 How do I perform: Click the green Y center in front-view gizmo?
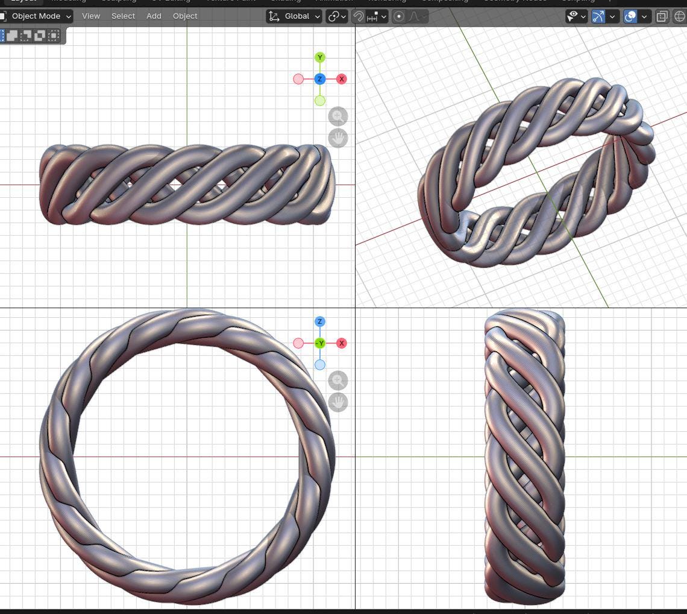[x=320, y=343]
